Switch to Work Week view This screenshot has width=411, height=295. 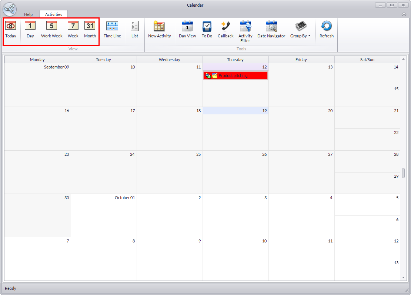pyautogui.click(x=51, y=30)
